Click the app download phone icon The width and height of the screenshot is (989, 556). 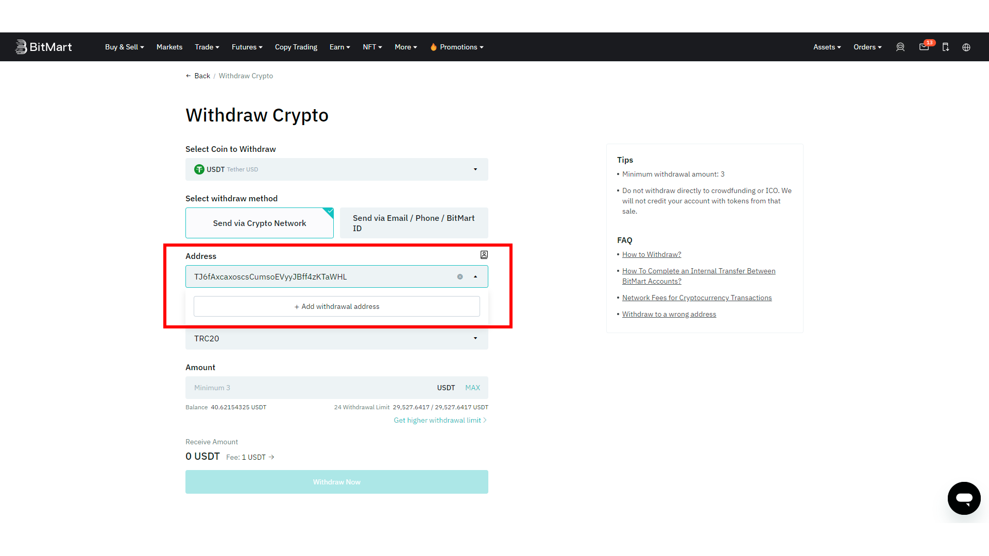pos(946,47)
